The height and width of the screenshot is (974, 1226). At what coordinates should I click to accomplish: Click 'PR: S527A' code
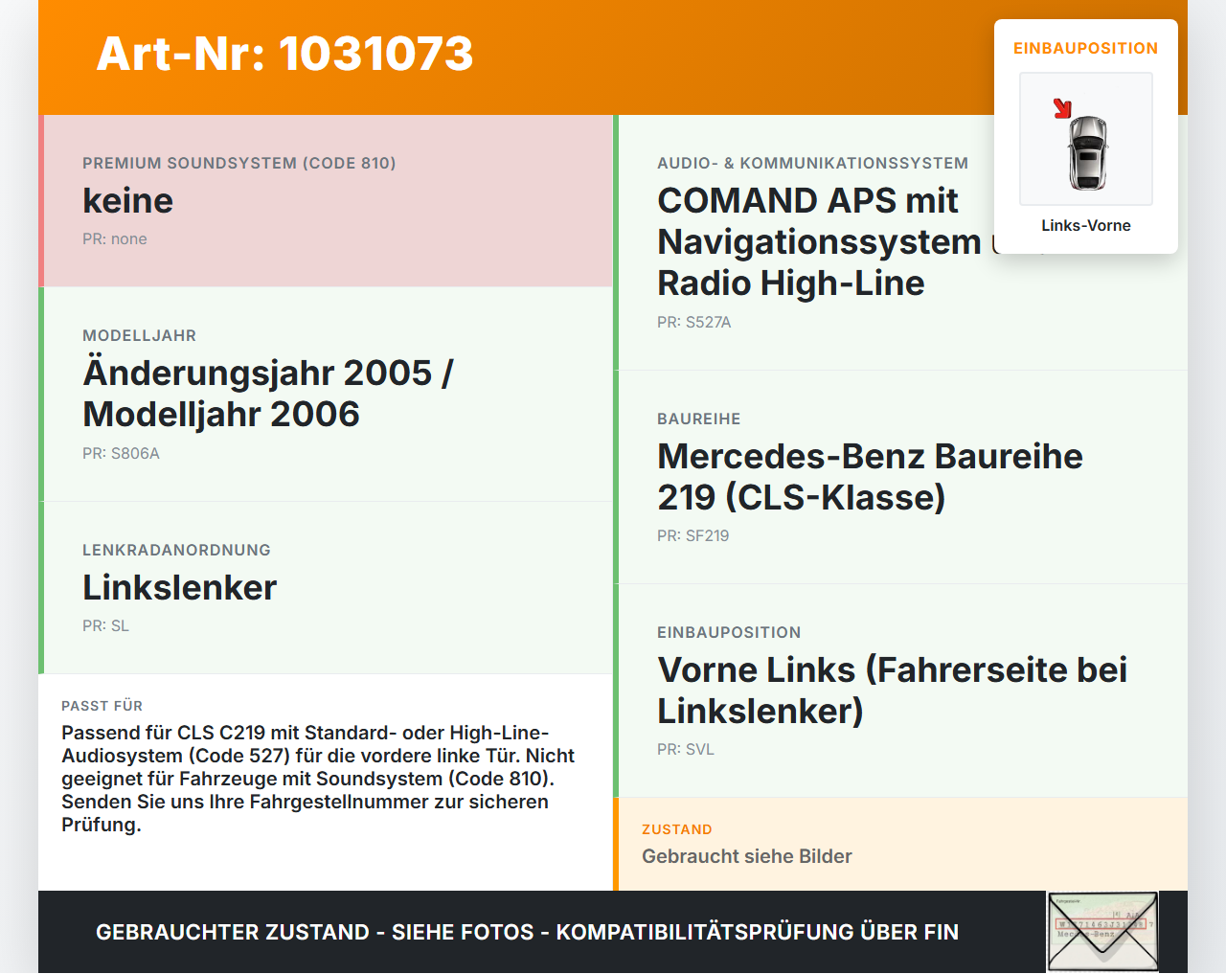694,322
